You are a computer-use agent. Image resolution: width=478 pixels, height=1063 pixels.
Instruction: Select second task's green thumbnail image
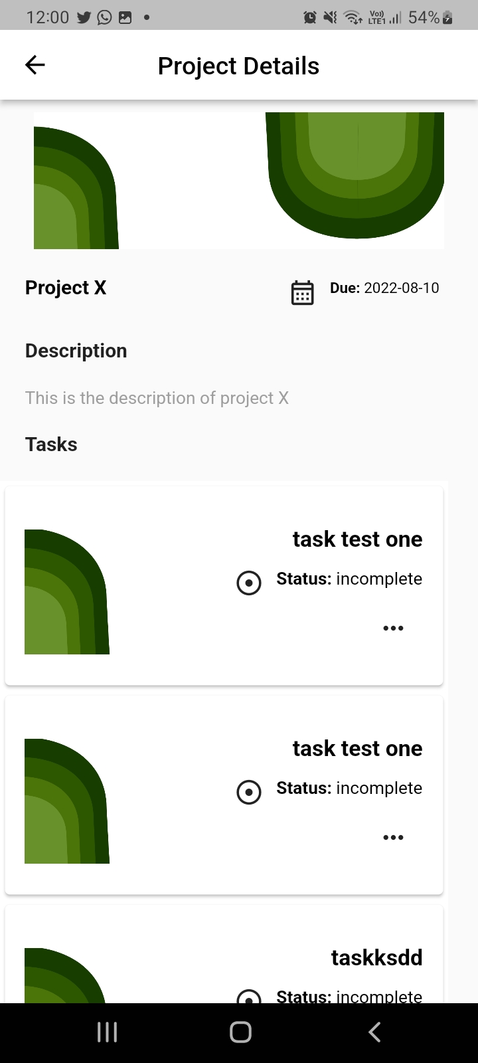pyautogui.click(x=67, y=801)
